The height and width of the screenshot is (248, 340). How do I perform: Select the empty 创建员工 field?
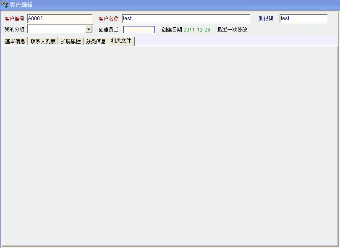[139, 30]
